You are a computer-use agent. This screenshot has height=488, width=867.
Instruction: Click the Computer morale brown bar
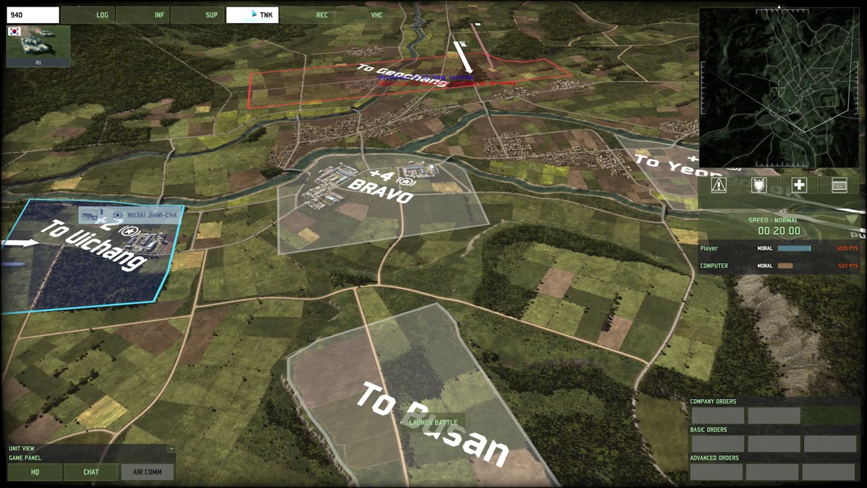tap(785, 266)
